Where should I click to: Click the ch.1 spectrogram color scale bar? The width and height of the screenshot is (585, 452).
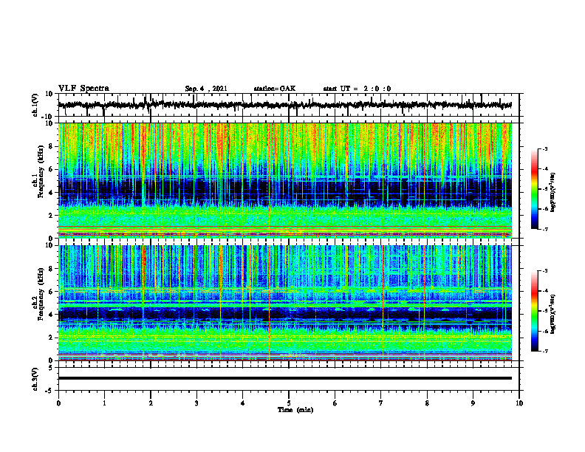point(534,189)
